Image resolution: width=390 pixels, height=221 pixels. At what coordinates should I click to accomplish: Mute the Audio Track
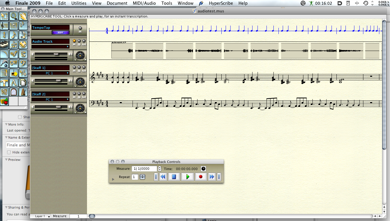coord(84,41)
